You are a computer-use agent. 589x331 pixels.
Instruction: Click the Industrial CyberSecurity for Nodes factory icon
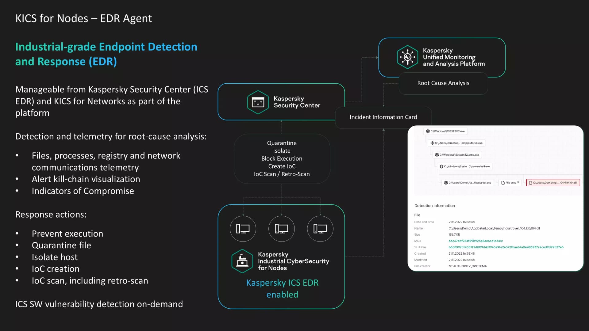(242, 261)
